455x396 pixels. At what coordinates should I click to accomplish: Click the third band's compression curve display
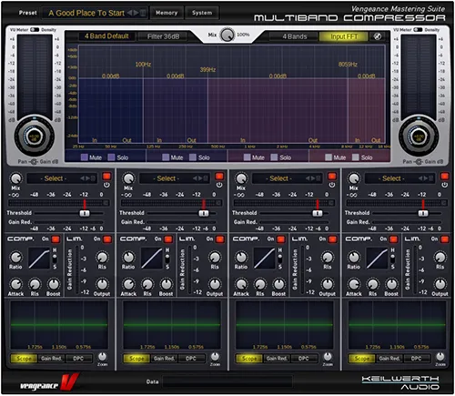tap(265, 259)
